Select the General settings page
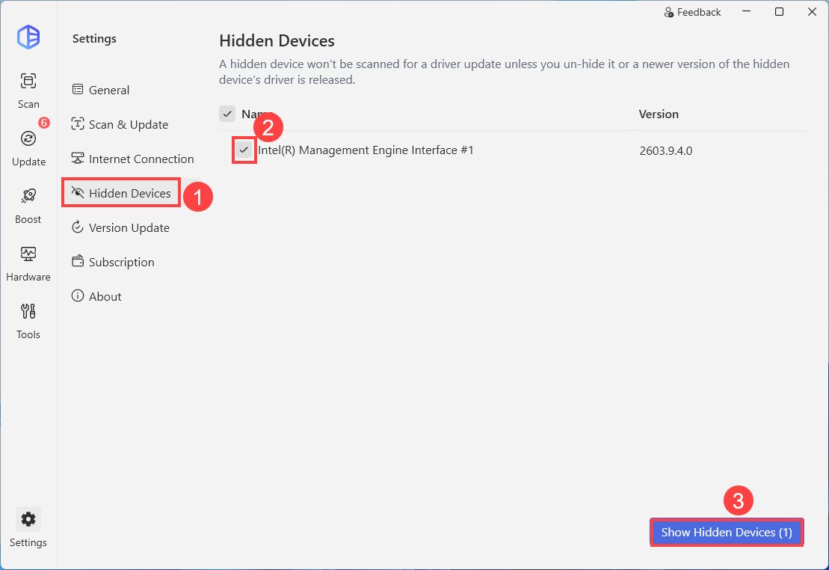Image resolution: width=829 pixels, height=570 pixels. (x=100, y=90)
